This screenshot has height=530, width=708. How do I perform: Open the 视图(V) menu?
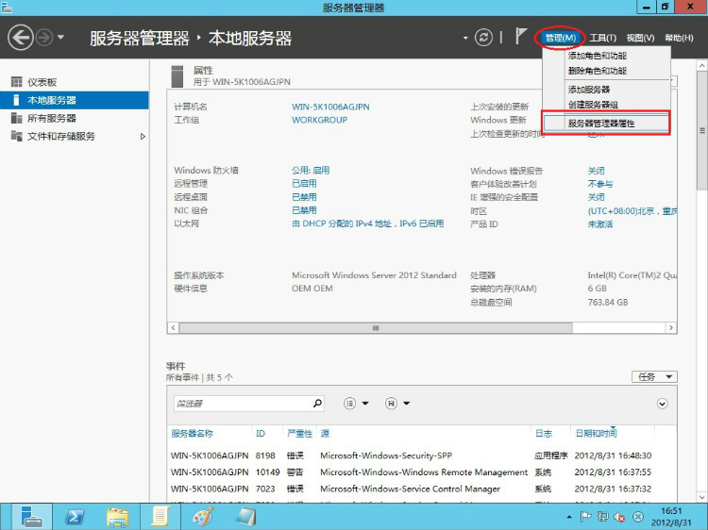[x=640, y=38]
